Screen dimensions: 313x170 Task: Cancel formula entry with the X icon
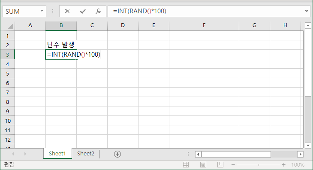click(67, 11)
